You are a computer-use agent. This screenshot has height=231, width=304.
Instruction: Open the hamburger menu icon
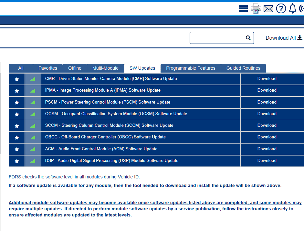pyautogui.click(x=243, y=8)
